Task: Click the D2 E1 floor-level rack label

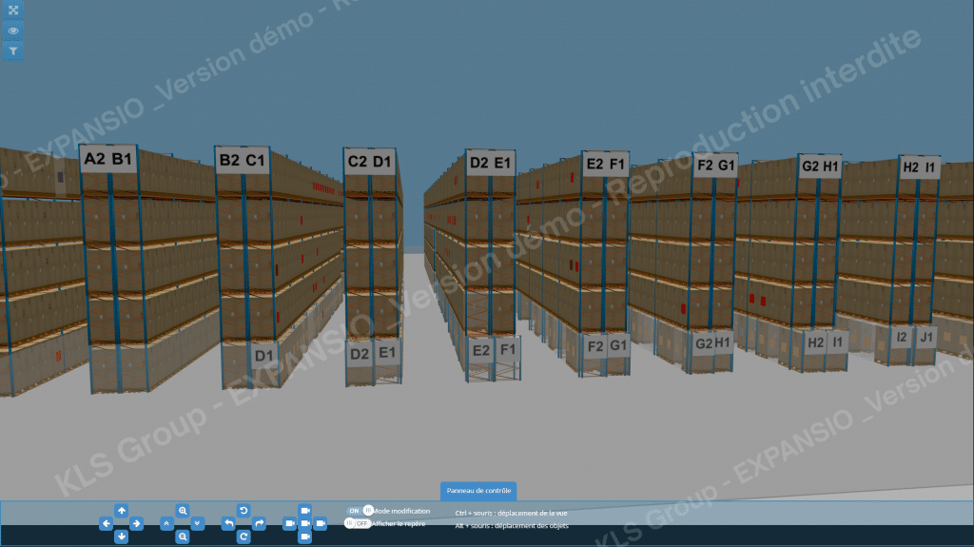Action: pos(373,354)
